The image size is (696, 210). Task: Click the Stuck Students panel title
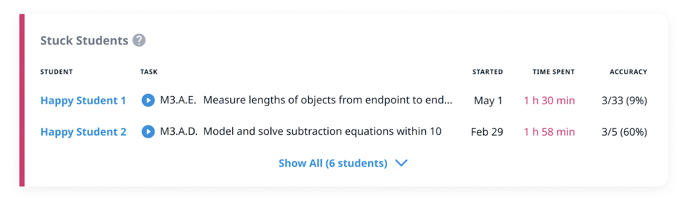[84, 40]
